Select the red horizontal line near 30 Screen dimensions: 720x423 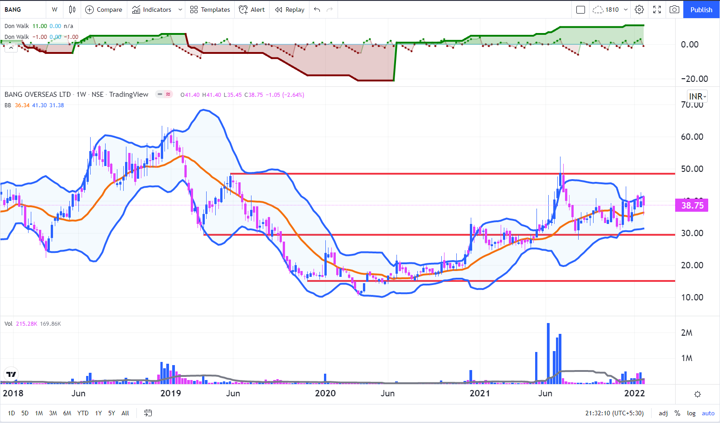pyautogui.click(x=440, y=235)
